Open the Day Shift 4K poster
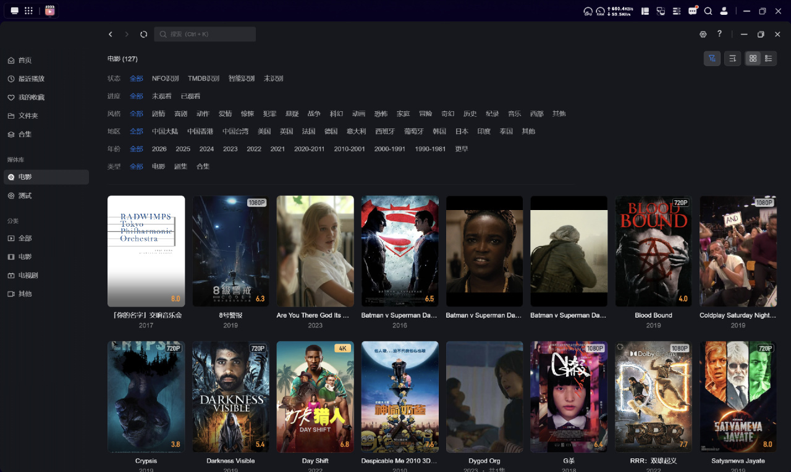This screenshot has width=791, height=472. coord(315,397)
